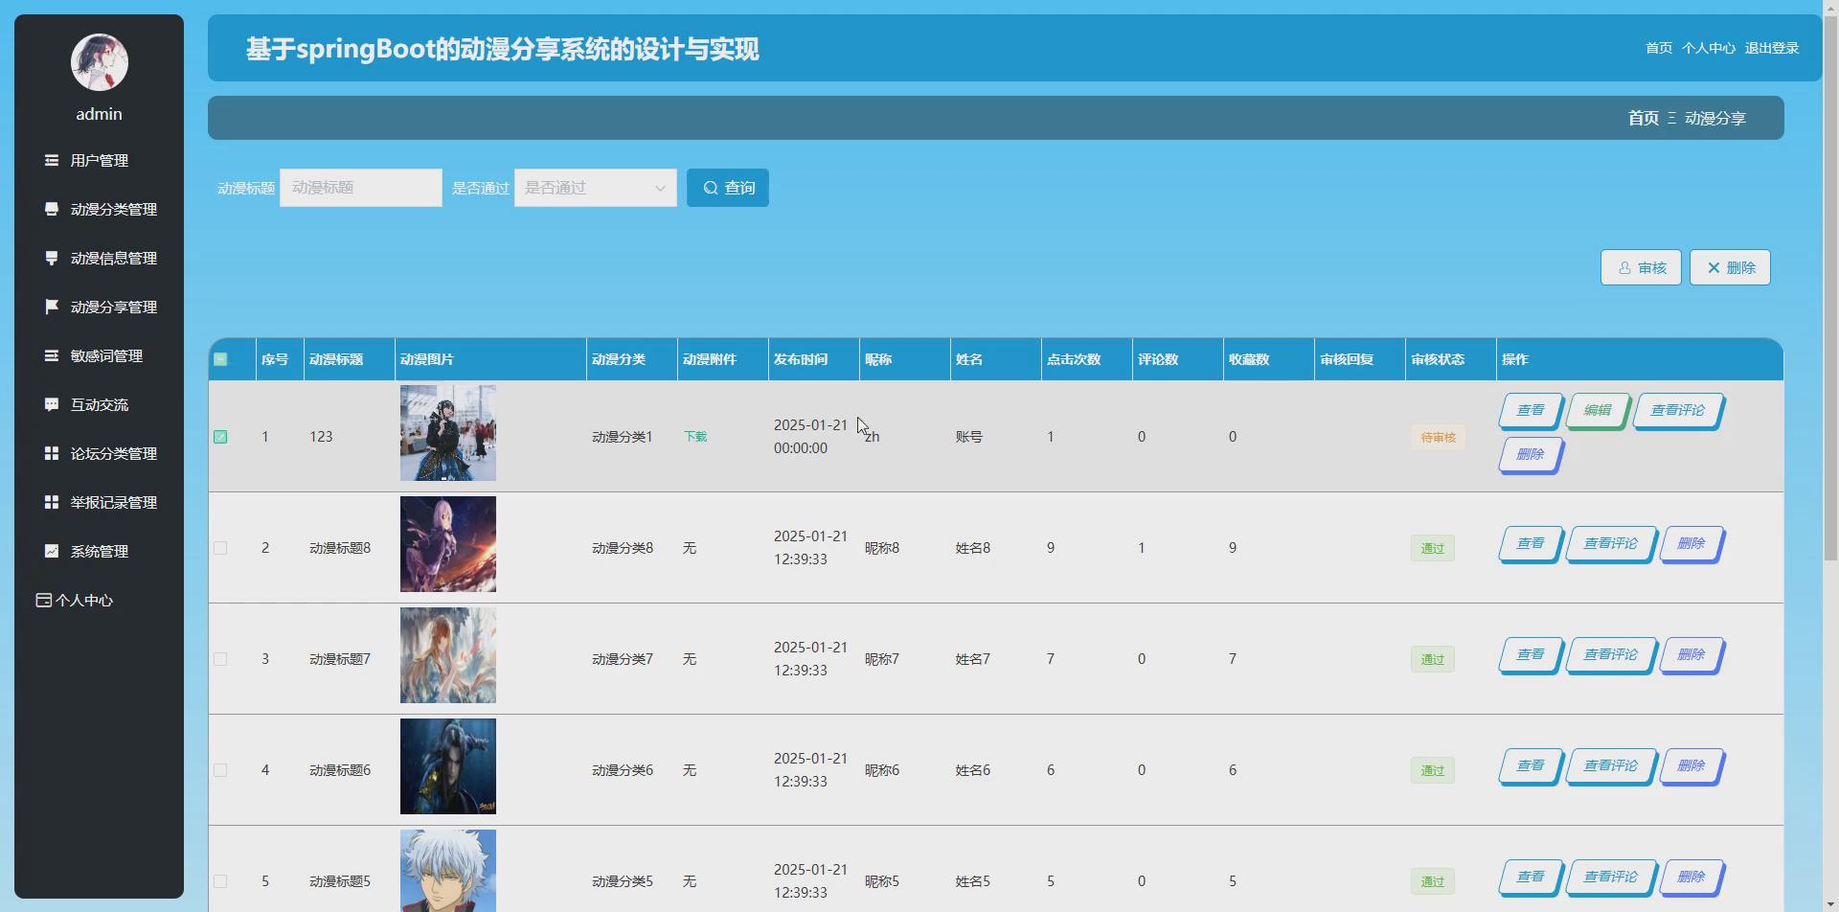The height and width of the screenshot is (912, 1839).
Task: Check the checkbox for 动漫标题6 row
Action: tap(220, 770)
